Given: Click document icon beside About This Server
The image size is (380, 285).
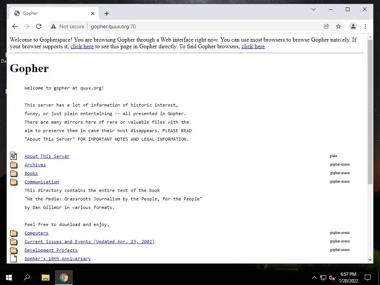Looking at the screenshot, I should pyautogui.click(x=14, y=156).
